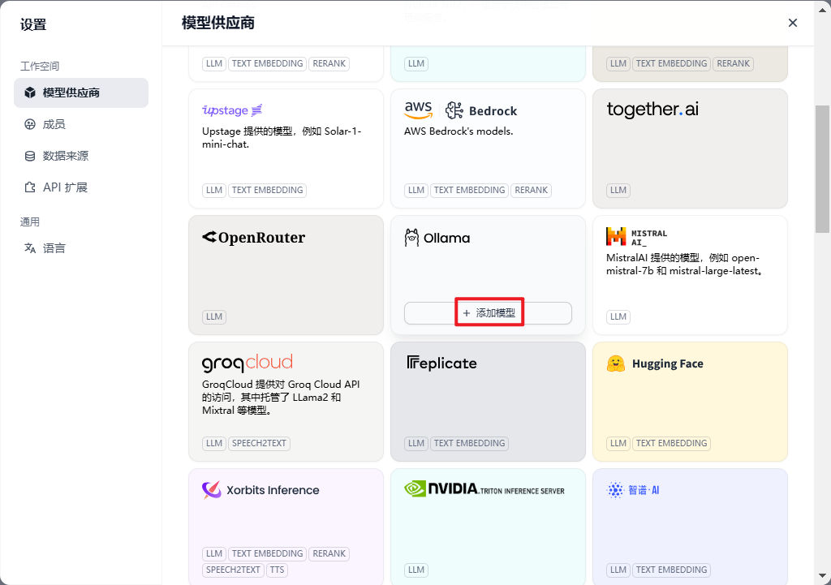The image size is (831, 585).
Task: Open 模型供应商 in the sidebar
Action: [81, 92]
